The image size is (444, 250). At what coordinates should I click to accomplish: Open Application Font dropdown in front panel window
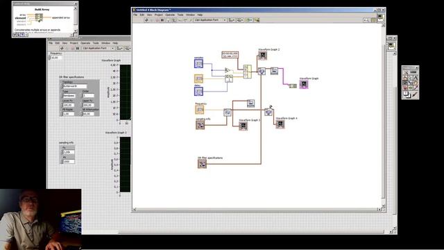tap(99, 49)
